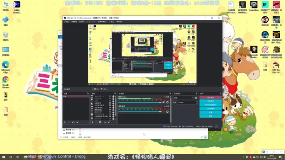Open the notification center on the taskbar
Screen dimensions: 285x160
point(280,157)
